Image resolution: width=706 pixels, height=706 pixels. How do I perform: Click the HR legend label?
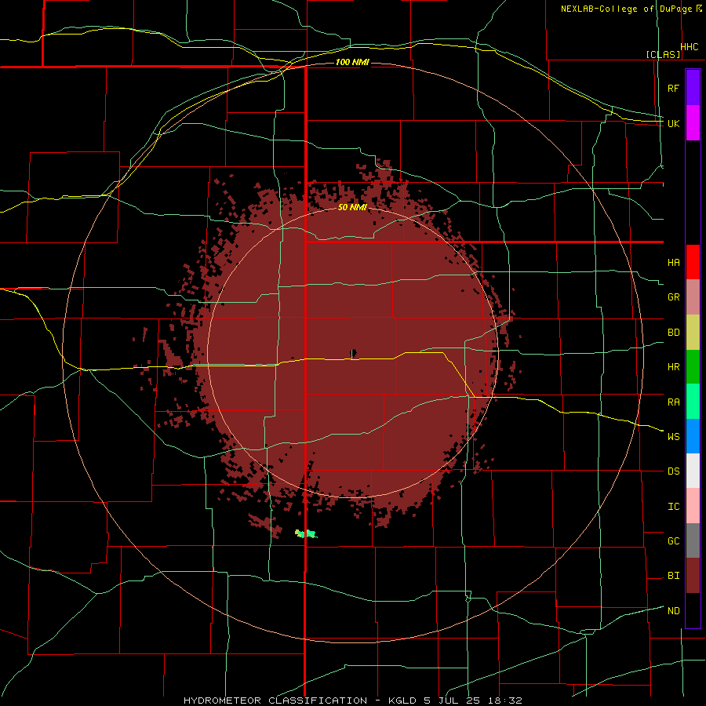click(674, 367)
